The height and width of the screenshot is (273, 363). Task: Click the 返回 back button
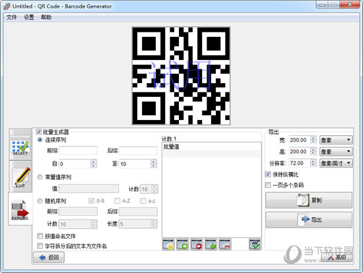point(49,257)
